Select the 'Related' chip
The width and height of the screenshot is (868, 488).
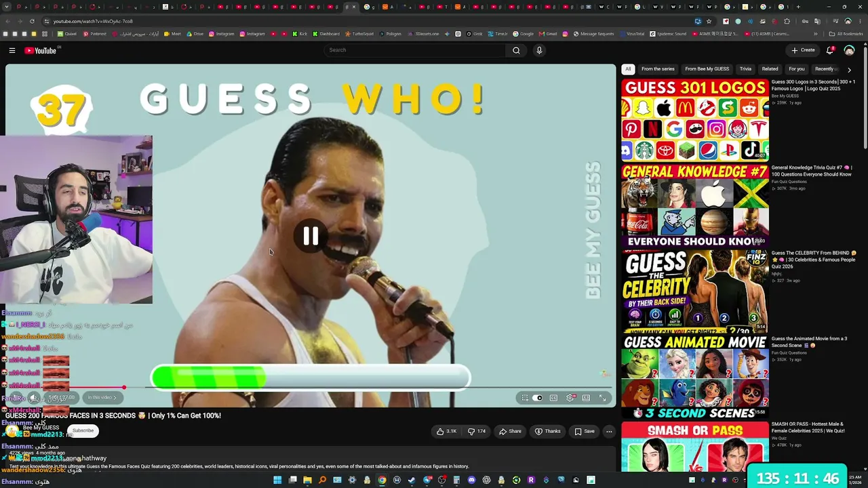[770, 69]
